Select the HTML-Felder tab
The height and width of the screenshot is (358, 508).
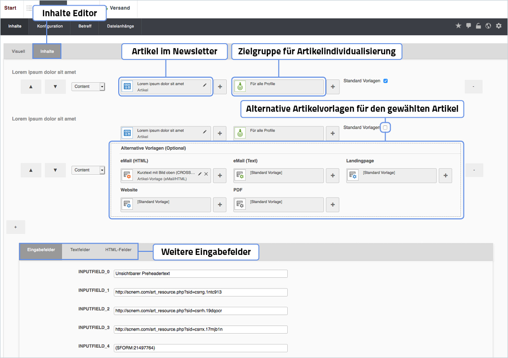[118, 250]
